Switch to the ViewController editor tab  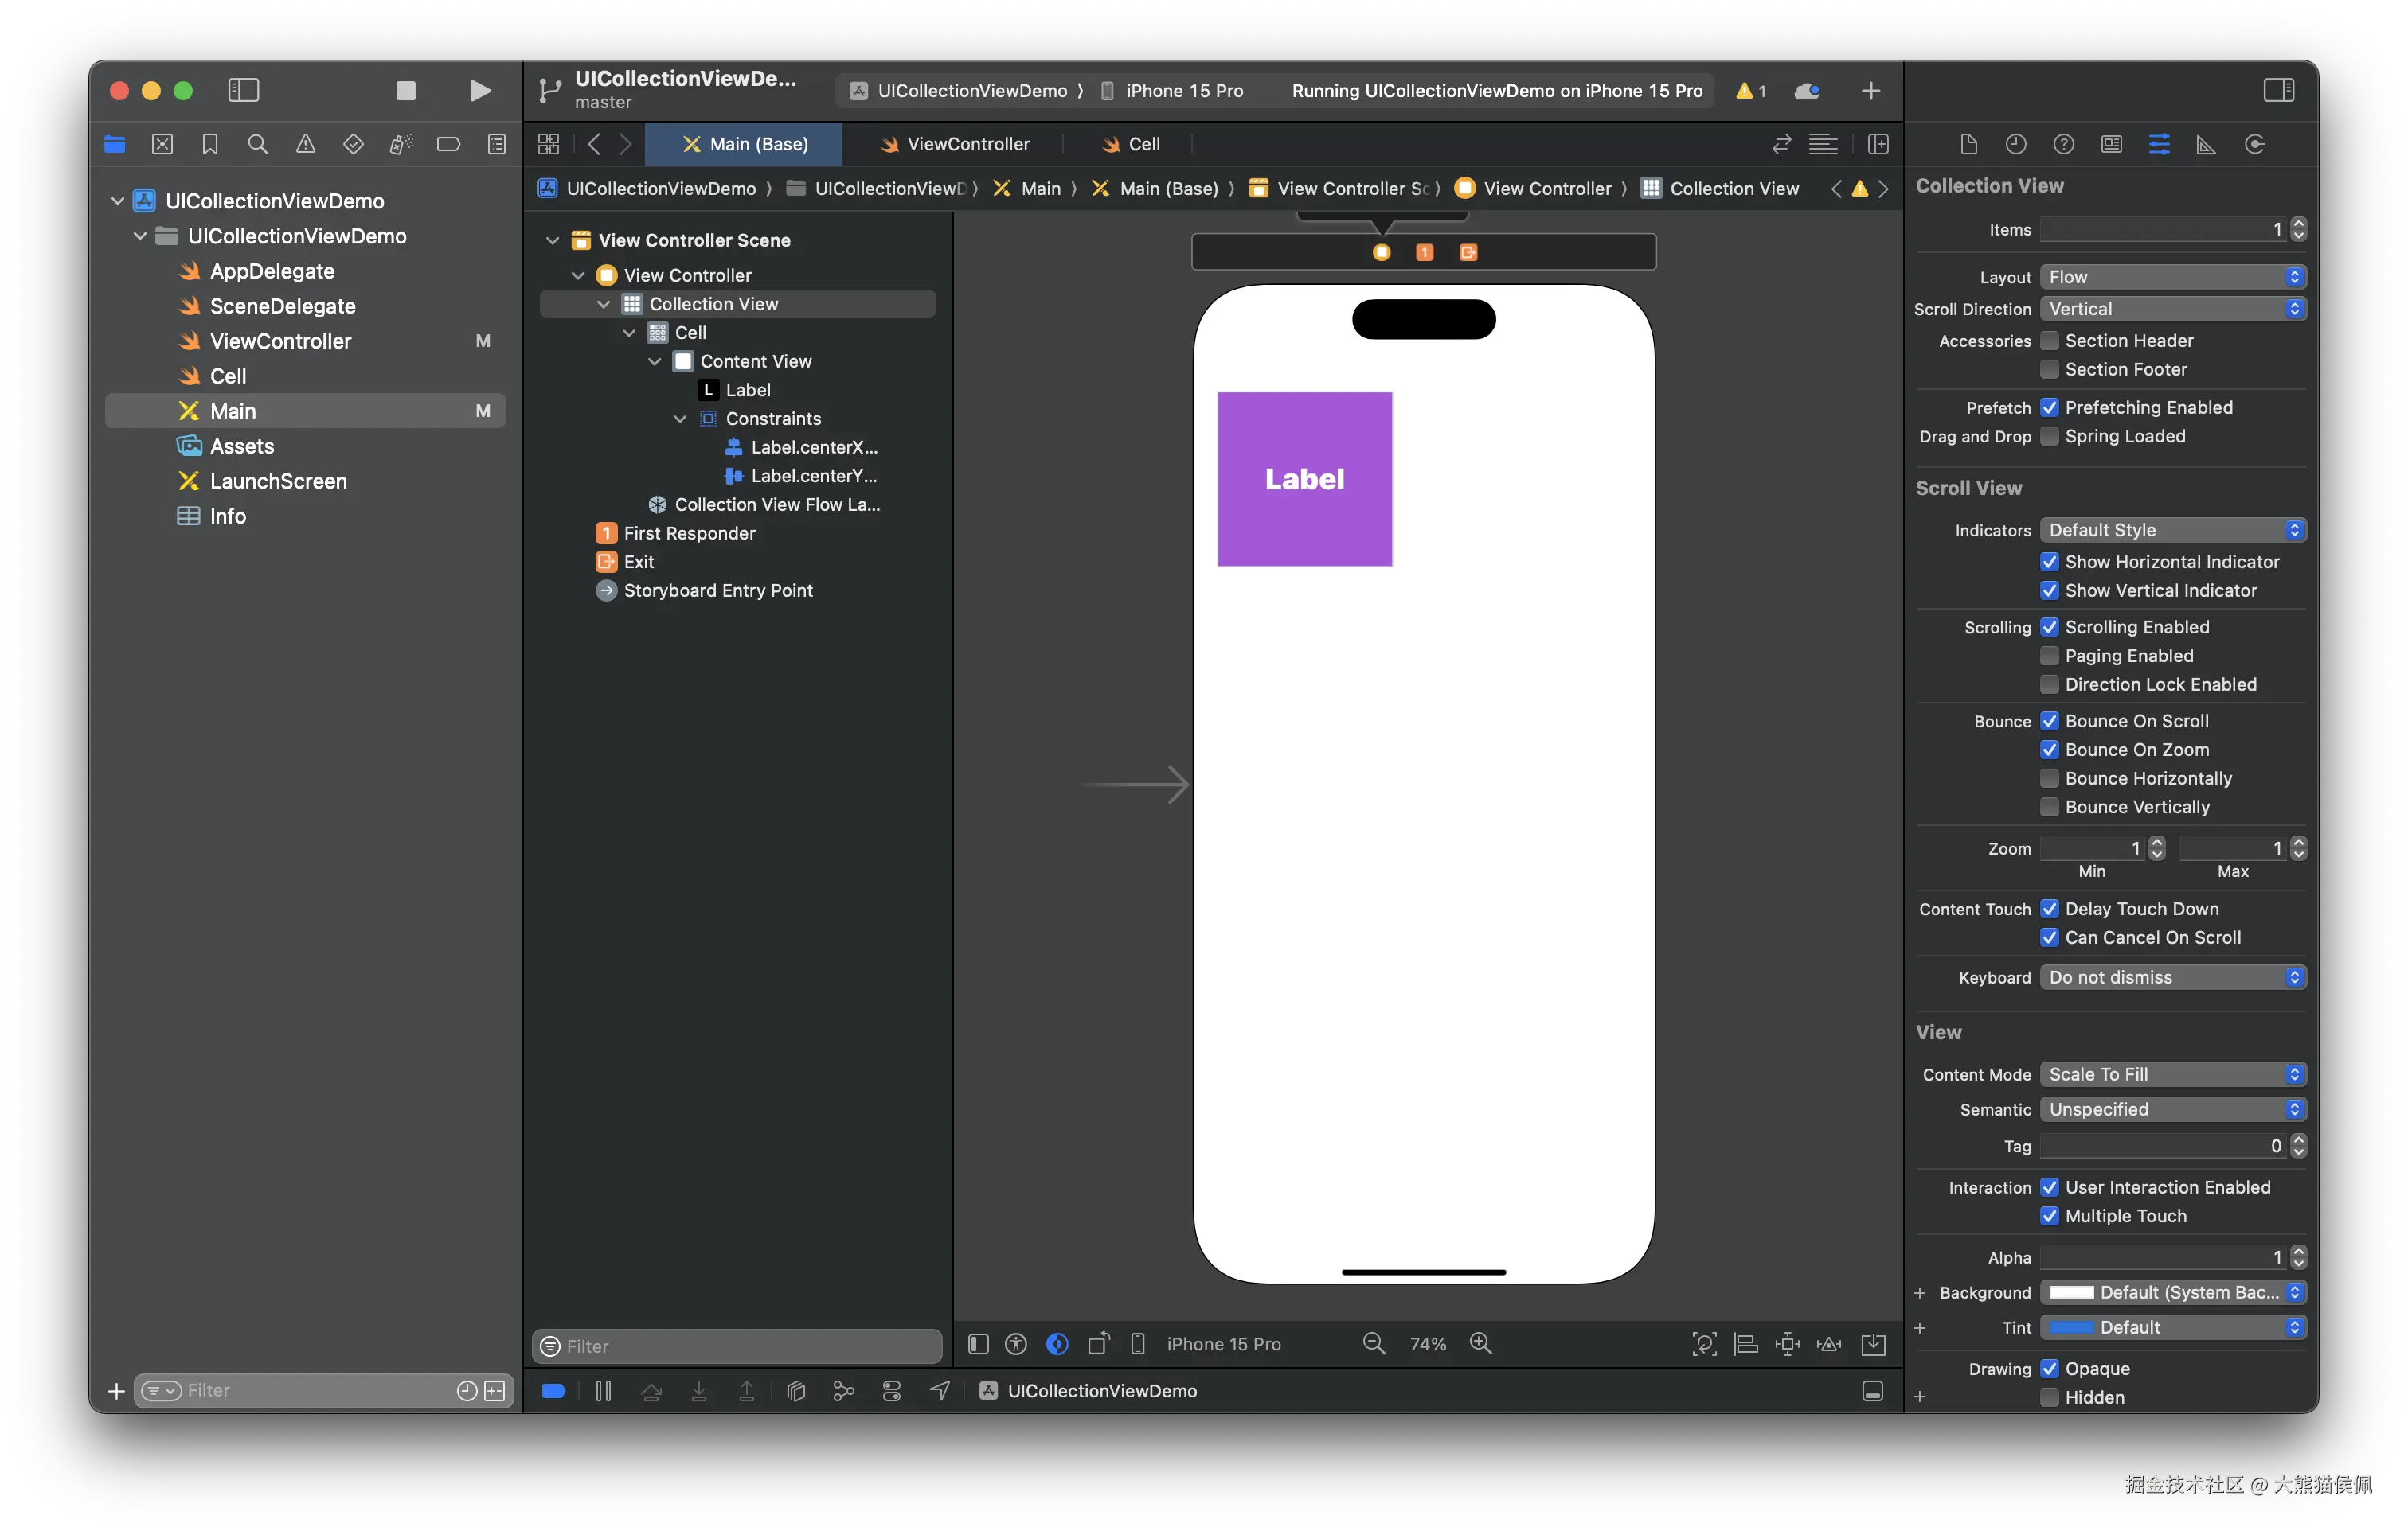click(x=954, y=145)
